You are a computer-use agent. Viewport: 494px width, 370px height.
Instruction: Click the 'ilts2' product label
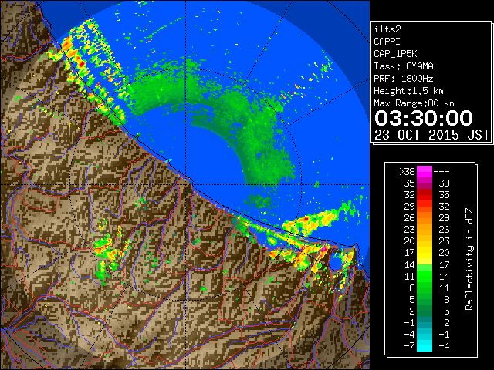[x=387, y=29]
